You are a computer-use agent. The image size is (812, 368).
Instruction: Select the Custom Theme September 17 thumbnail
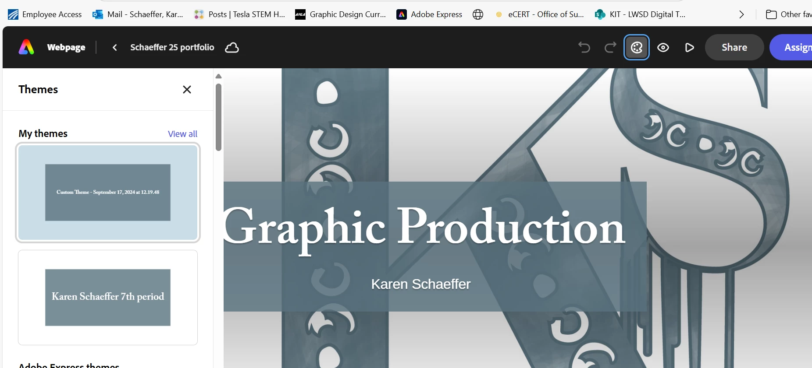(108, 193)
